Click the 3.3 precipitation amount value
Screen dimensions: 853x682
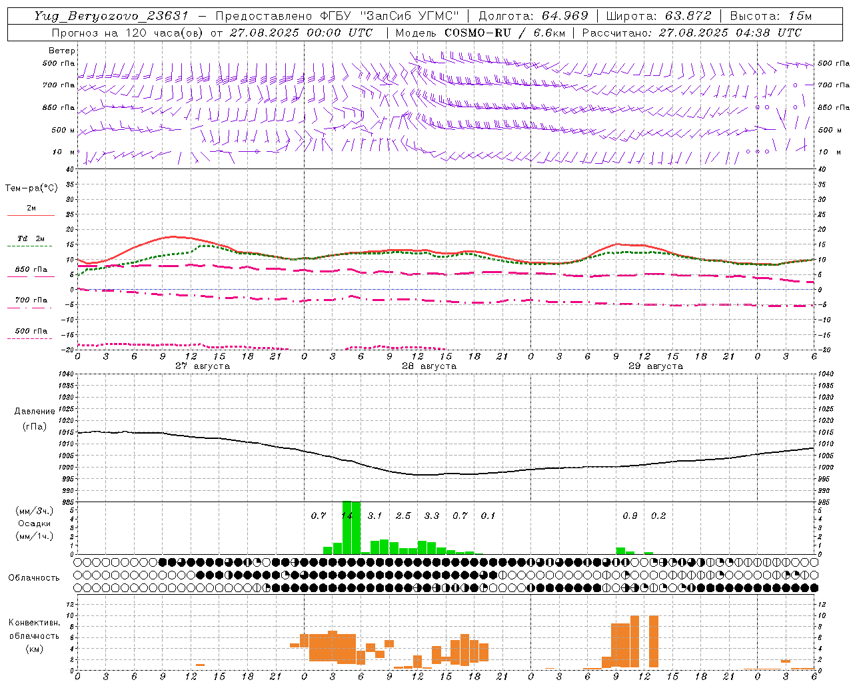pos(432,515)
